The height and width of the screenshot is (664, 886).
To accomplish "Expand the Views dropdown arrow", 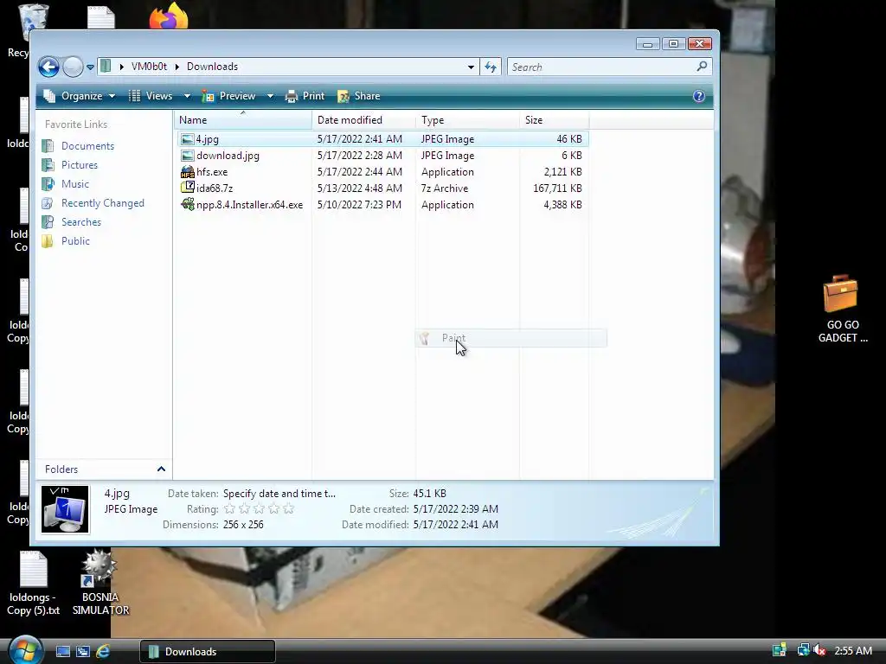I will (187, 96).
